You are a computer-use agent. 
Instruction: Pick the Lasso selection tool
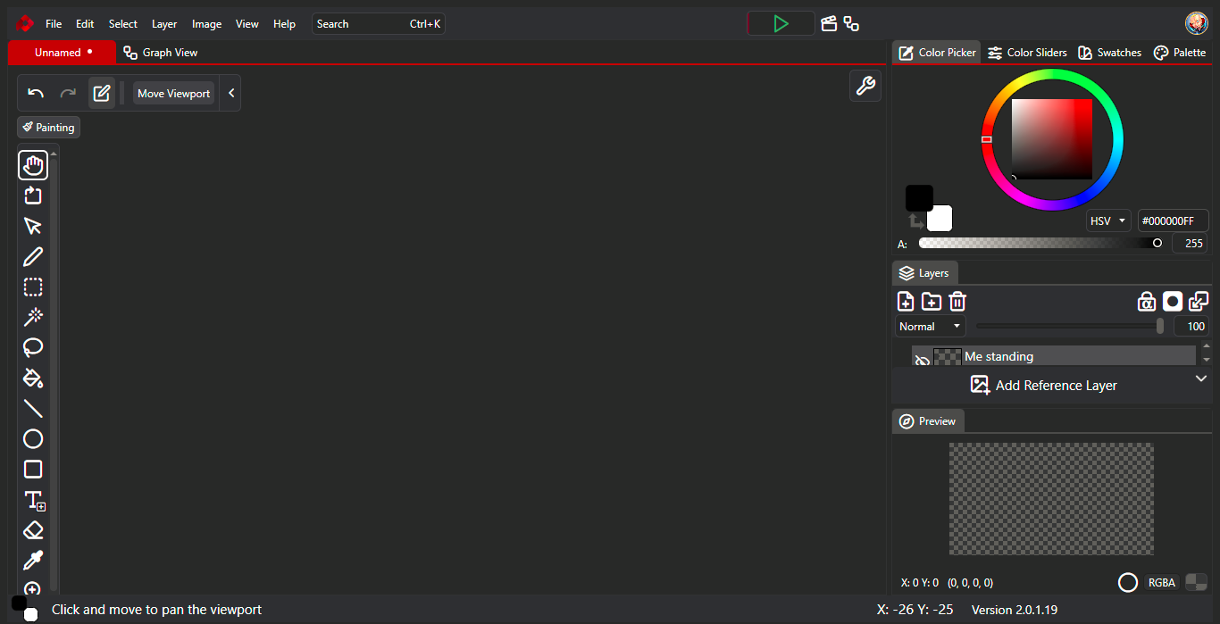point(33,347)
